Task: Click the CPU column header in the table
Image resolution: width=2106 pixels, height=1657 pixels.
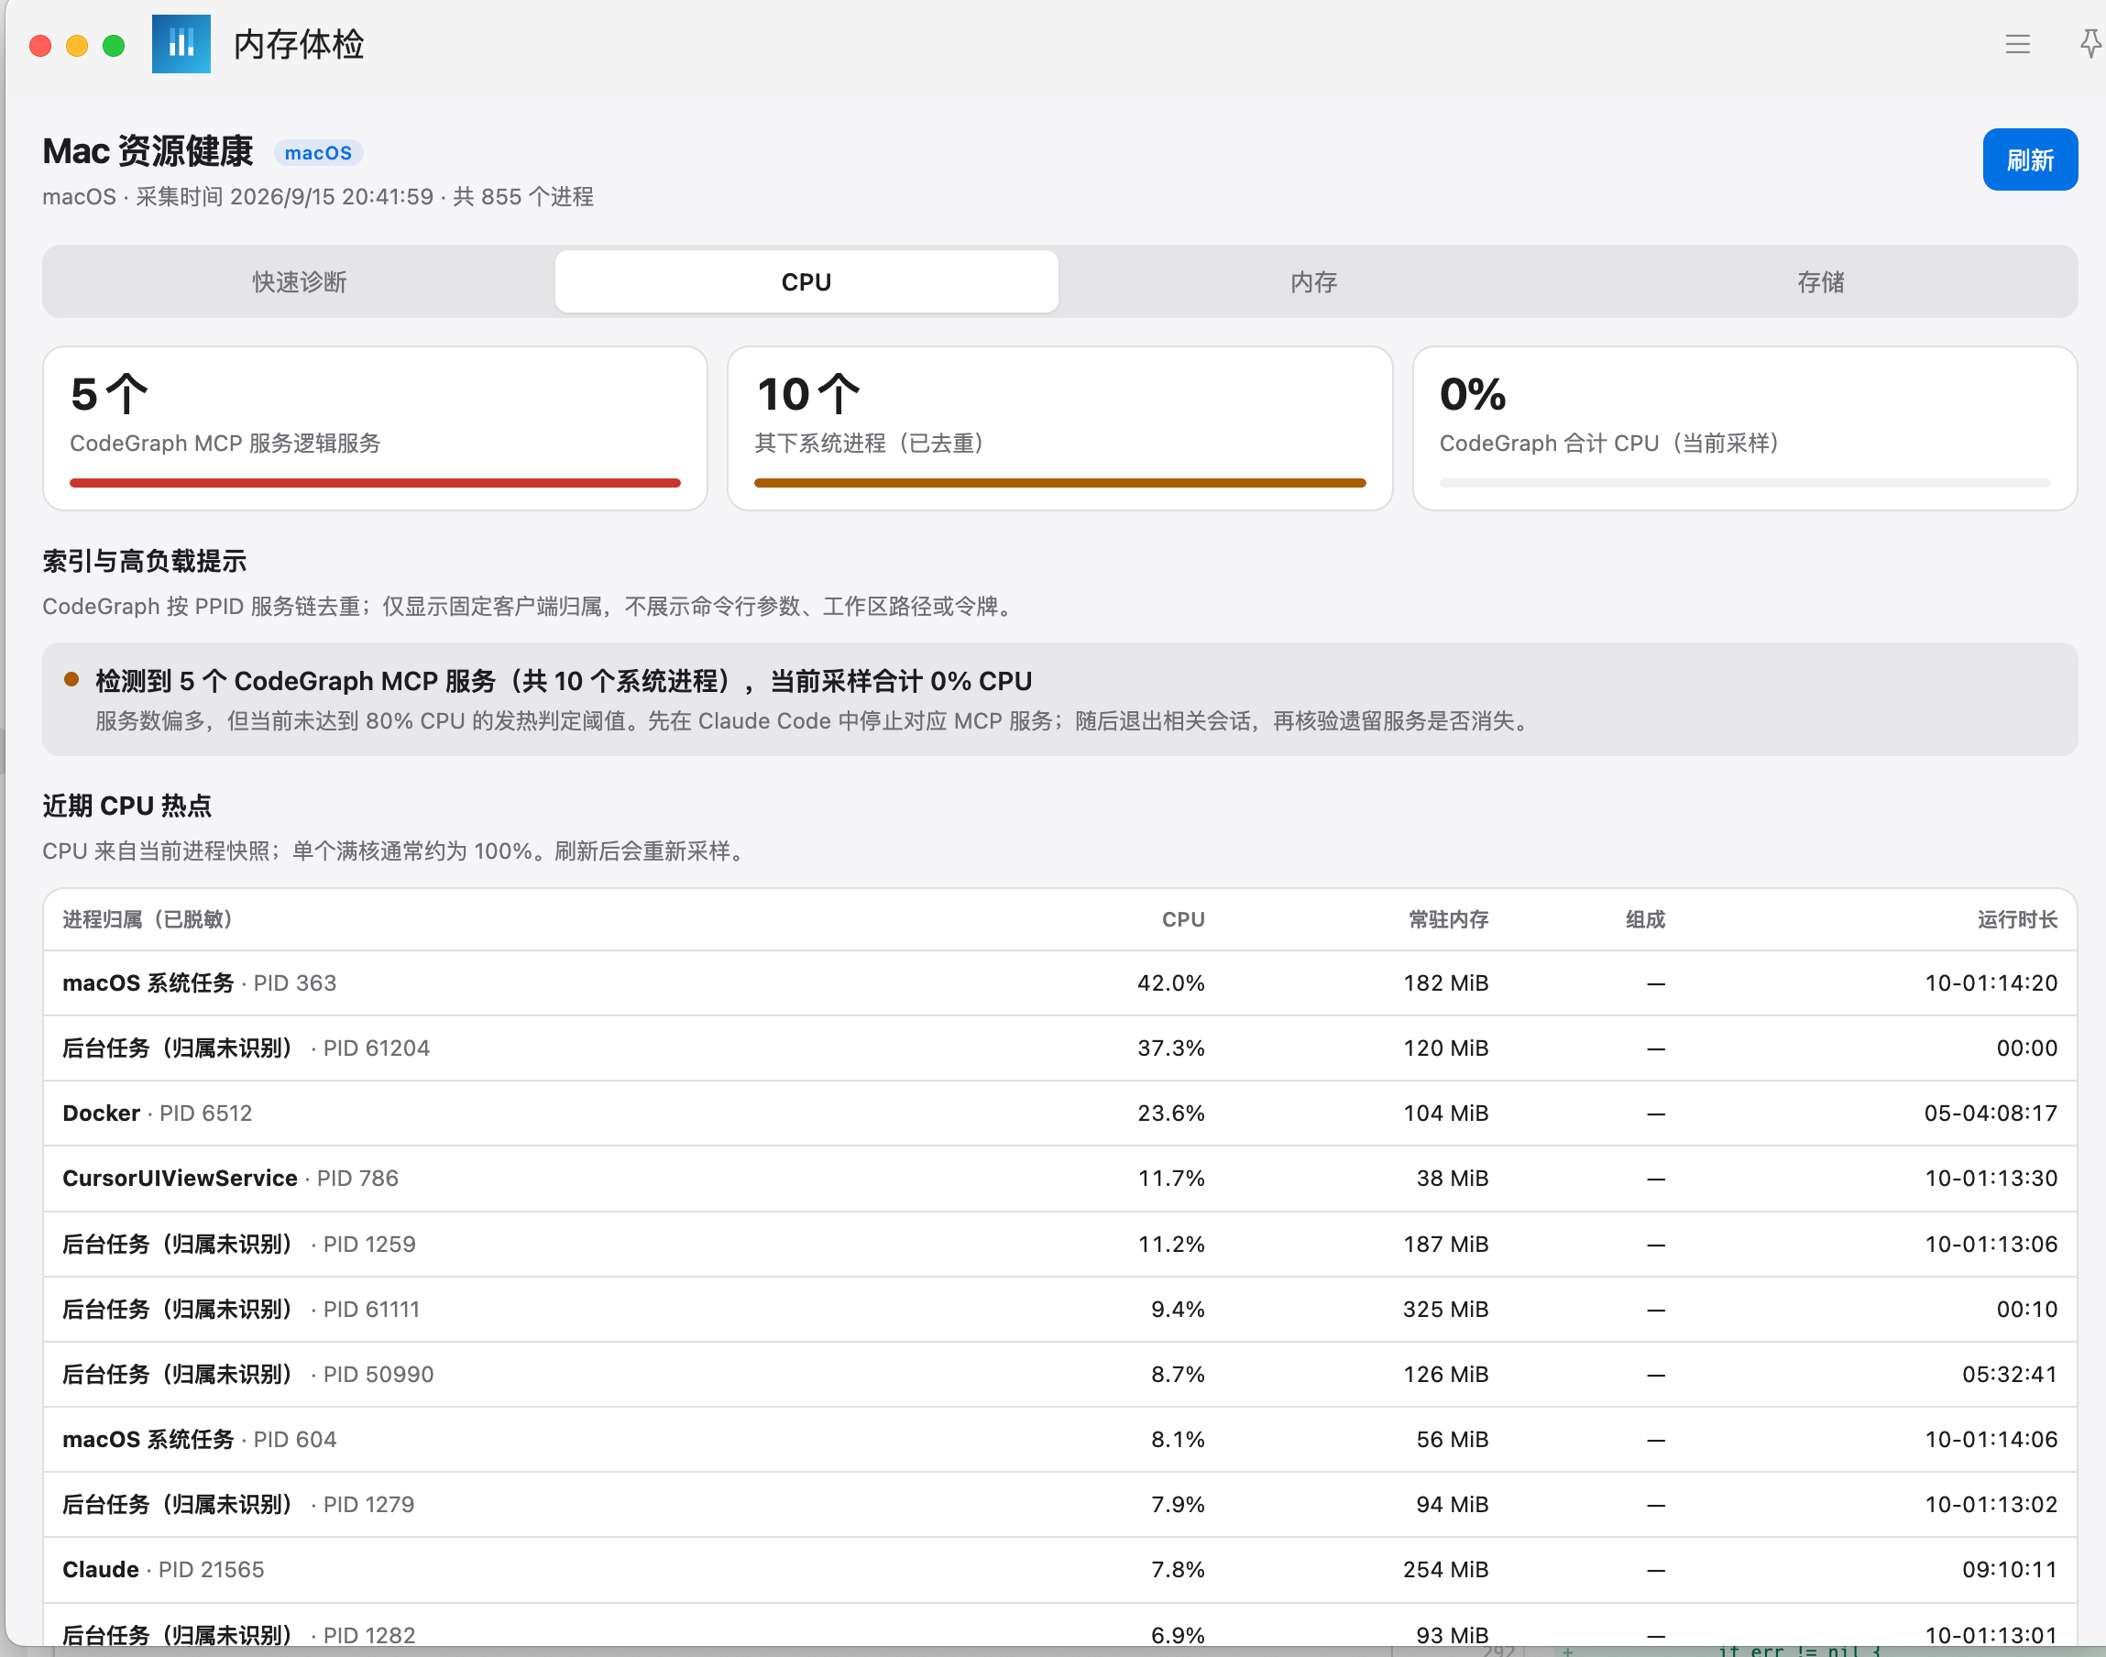Action: [x=1182, y=918]
